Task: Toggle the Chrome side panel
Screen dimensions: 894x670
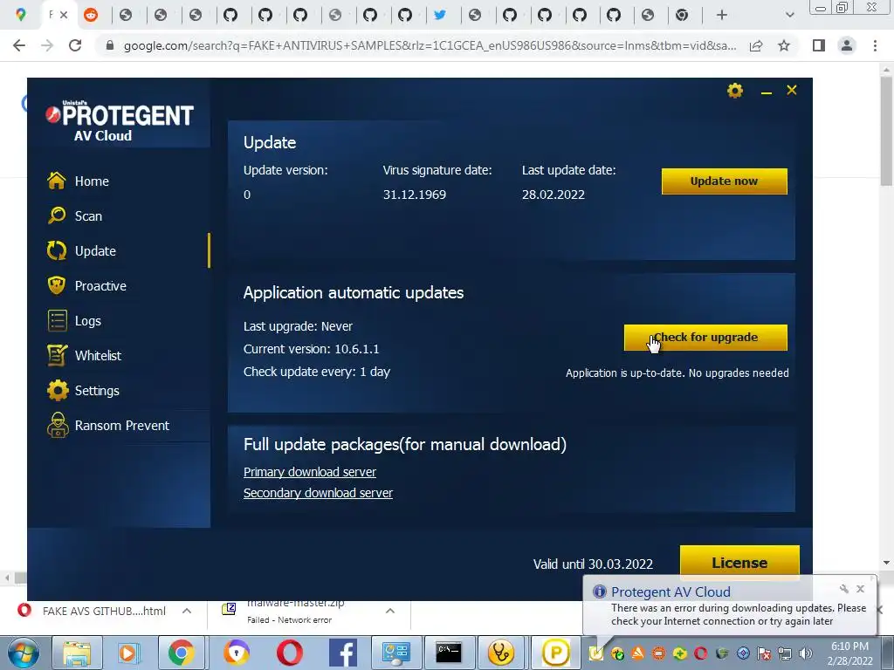Action: [819, 45]
